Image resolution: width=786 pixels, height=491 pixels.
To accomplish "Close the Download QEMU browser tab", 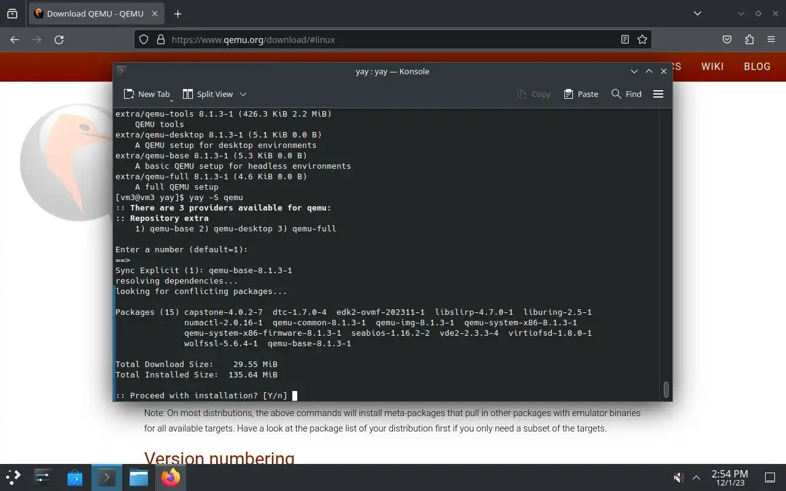I will click(x=154, y=14).
